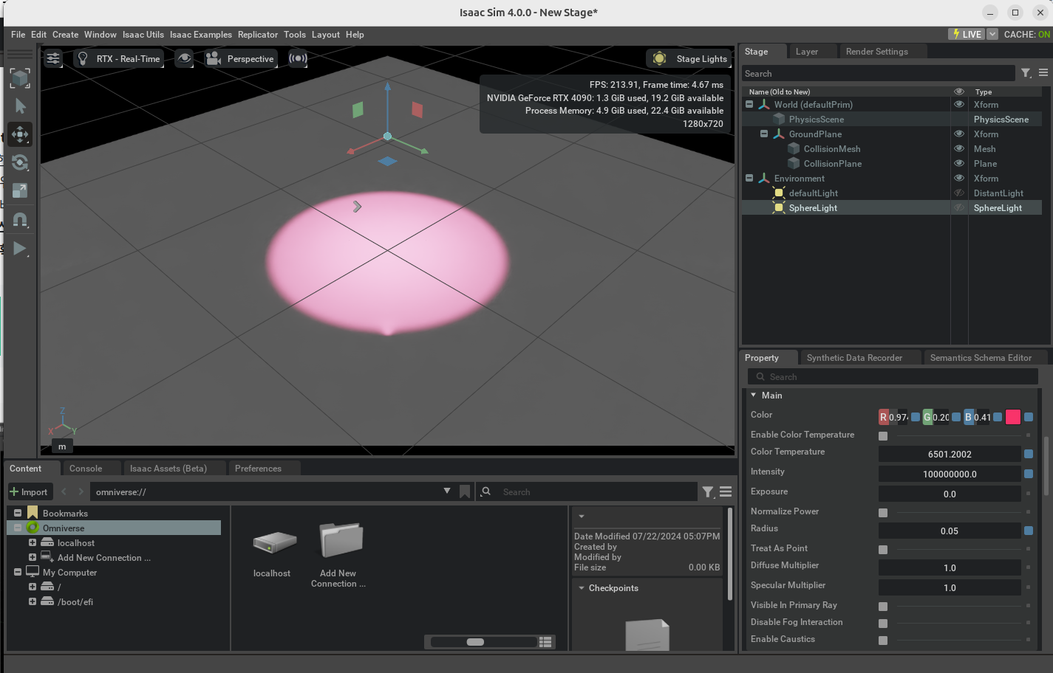The height and width of the screenshot is (673, 1053).
Task: Select the selection mode cube tool
Action: point(20,78)
